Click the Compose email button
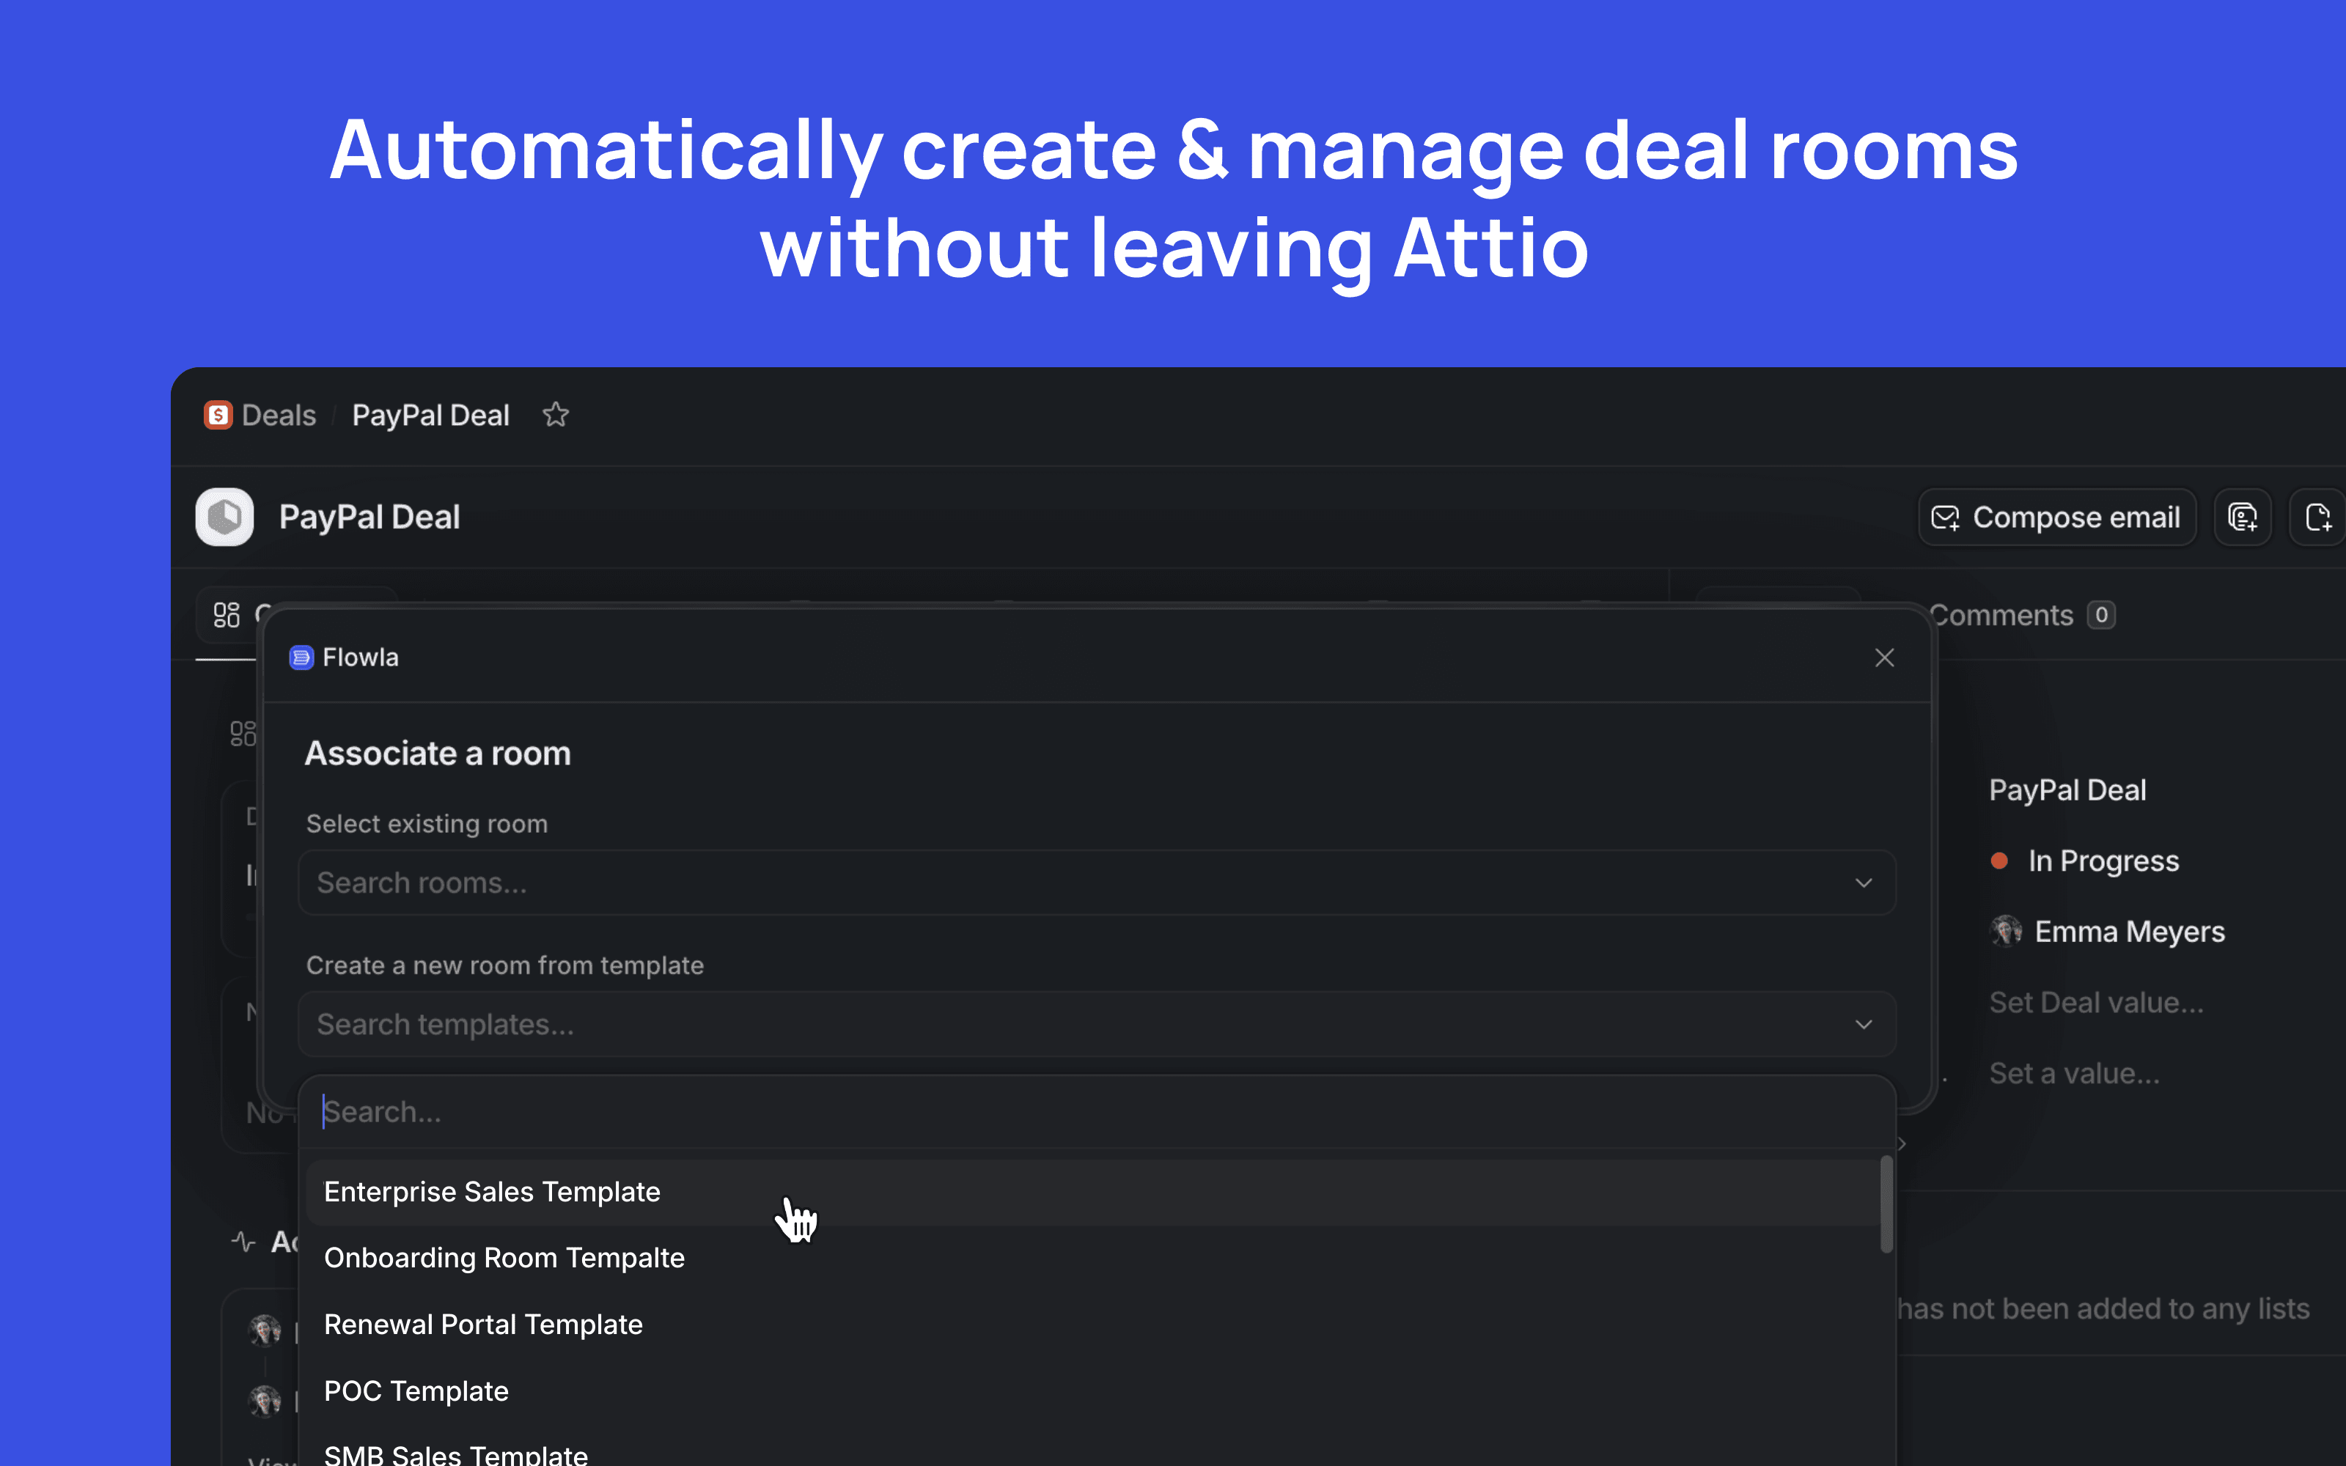 click(x=2056, y=517)
